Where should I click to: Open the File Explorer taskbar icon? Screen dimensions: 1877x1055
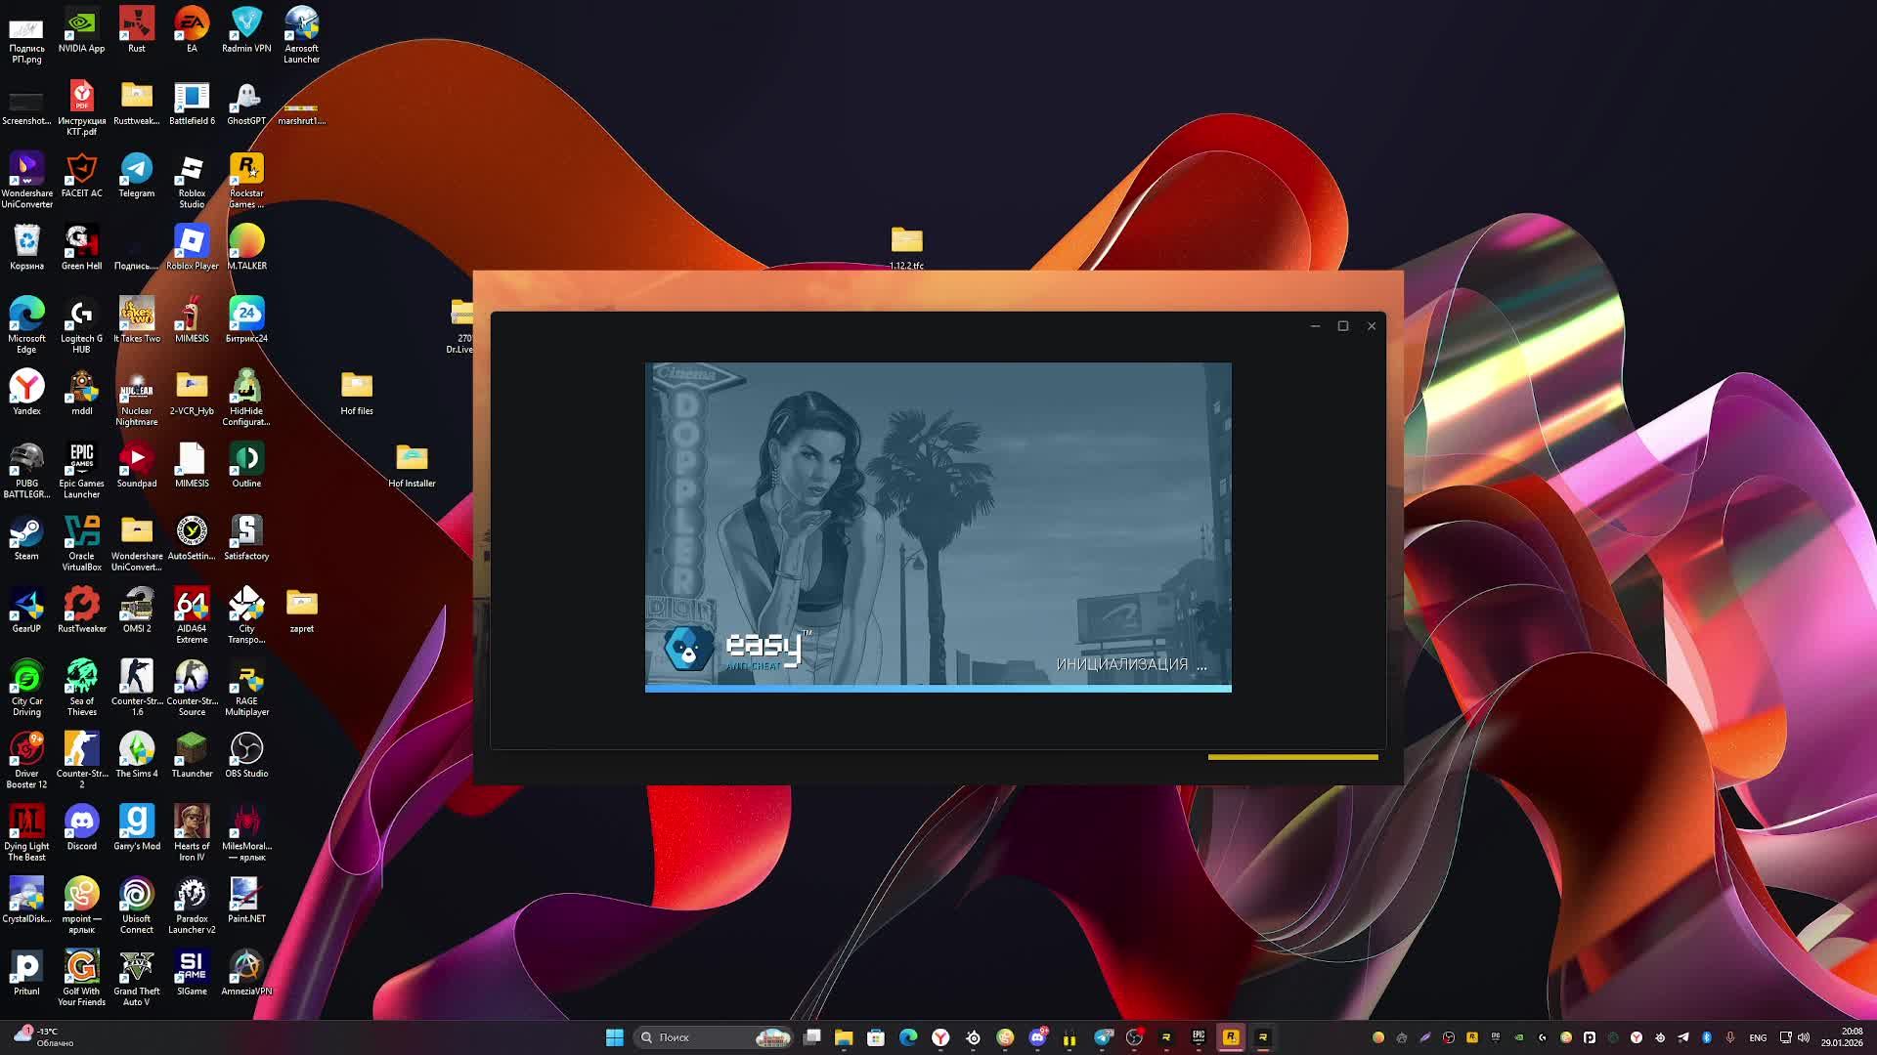(843, 1037)
